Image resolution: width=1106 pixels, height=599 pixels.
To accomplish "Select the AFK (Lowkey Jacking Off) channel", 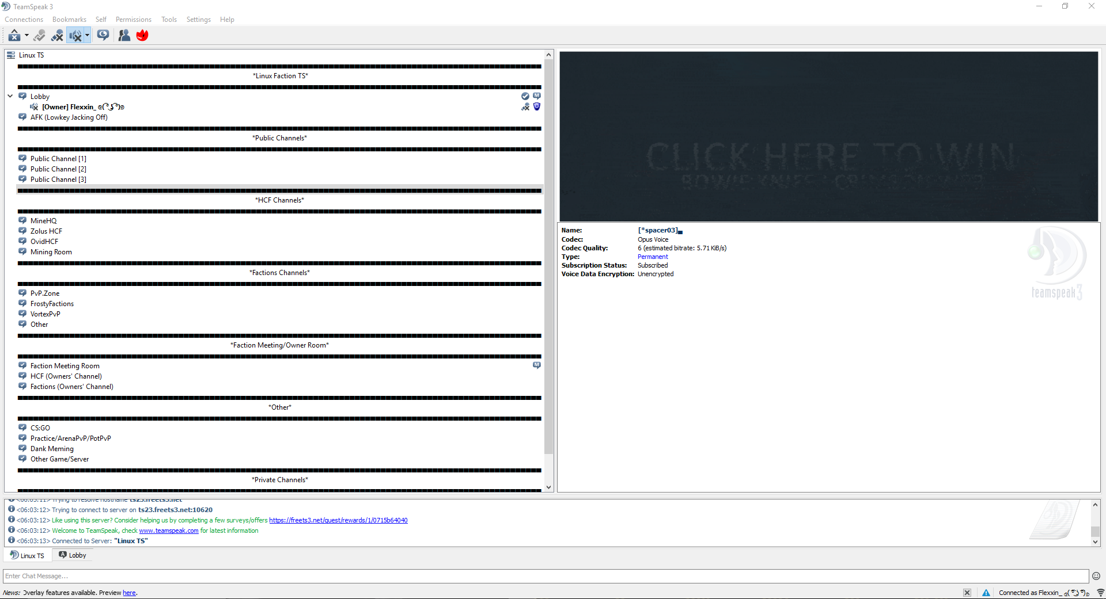I will [69, 117].
